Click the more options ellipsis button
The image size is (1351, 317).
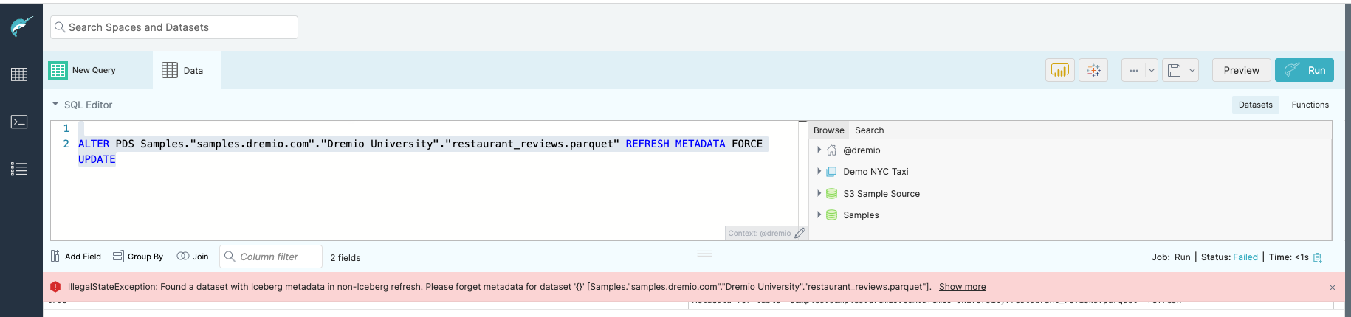[1134, 71]
